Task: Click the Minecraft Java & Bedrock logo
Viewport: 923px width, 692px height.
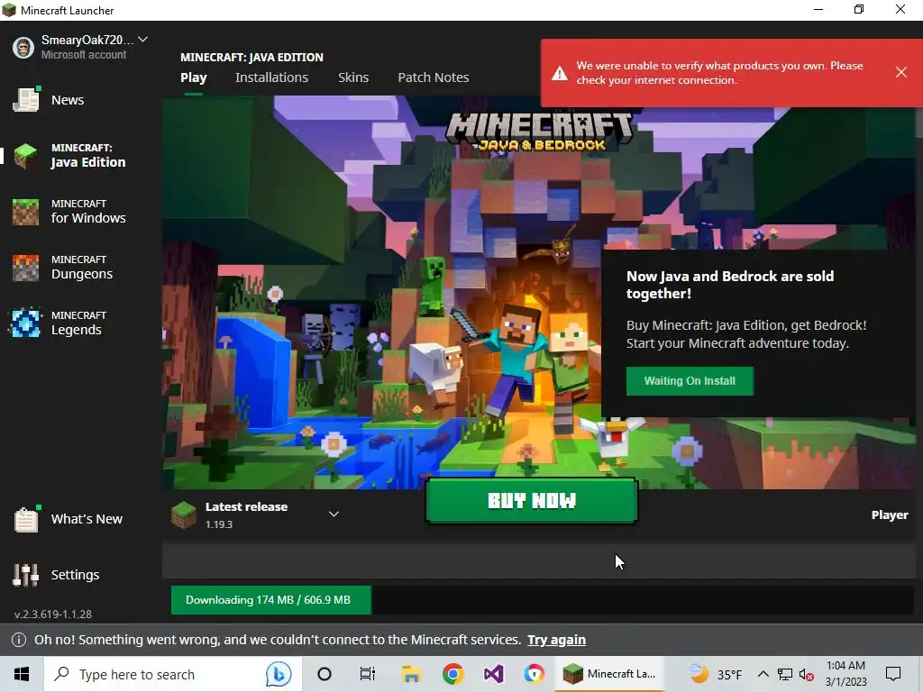Action: click(539, 132)
